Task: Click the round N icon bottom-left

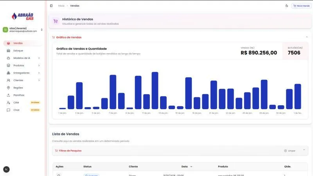Action: pyautogui.click(x=6, y=169)
